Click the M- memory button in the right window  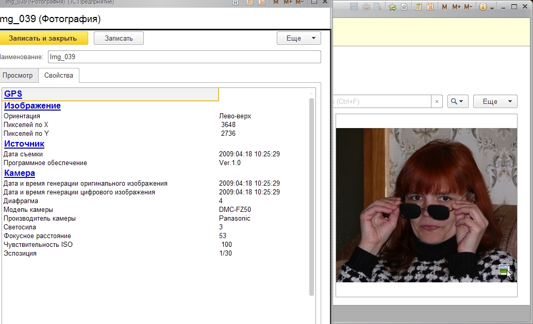[x=468, y=7]
